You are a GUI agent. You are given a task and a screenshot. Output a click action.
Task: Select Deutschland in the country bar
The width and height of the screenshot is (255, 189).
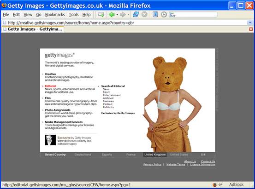point(83,155)
